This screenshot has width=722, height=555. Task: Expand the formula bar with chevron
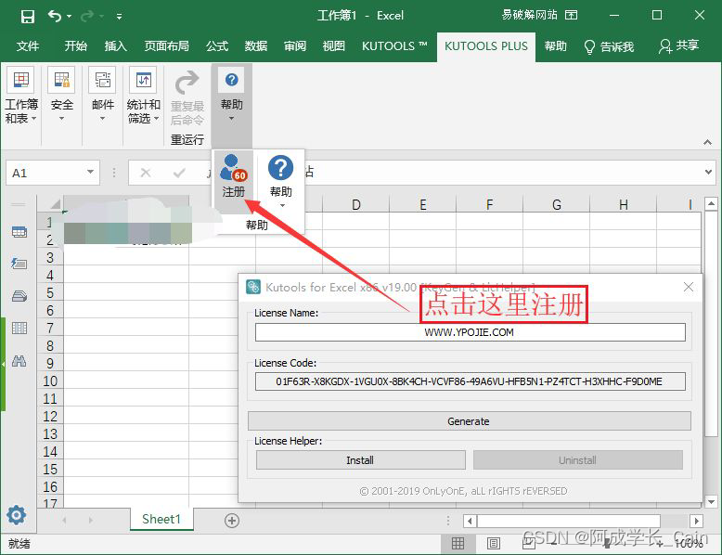(708, 173)
